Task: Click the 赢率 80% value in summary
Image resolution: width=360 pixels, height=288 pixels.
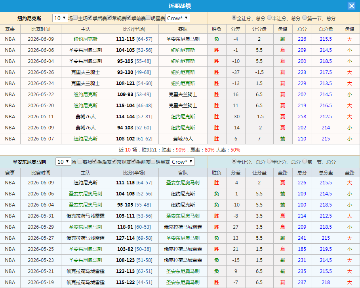Action: pyautogui.click(x=210, y=150)
